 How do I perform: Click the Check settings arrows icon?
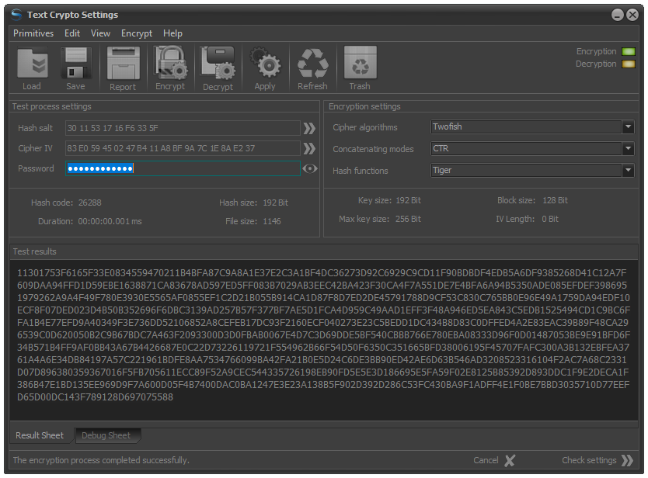(627, 460)
